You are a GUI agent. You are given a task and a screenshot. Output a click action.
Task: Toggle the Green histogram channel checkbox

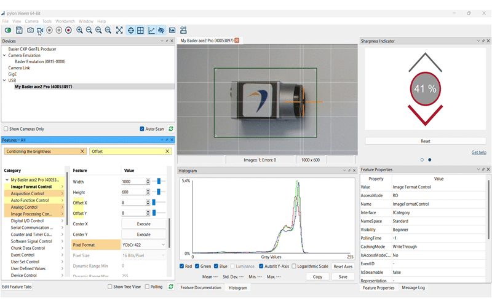pyautogui.click(x=197, y=266)
